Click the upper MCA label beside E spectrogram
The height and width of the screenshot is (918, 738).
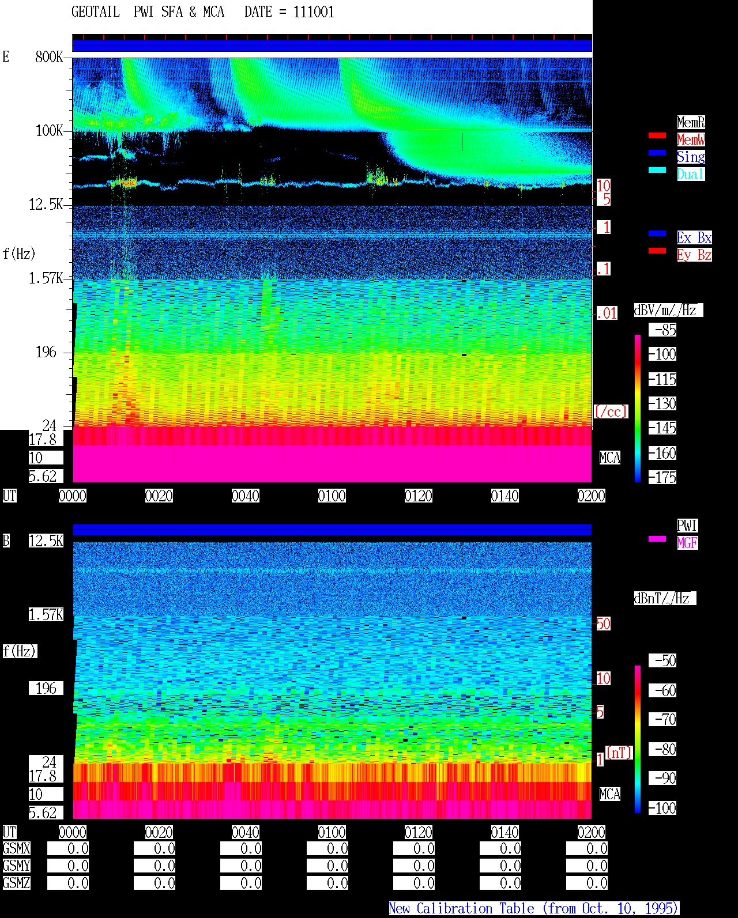(x=610, y=458)
